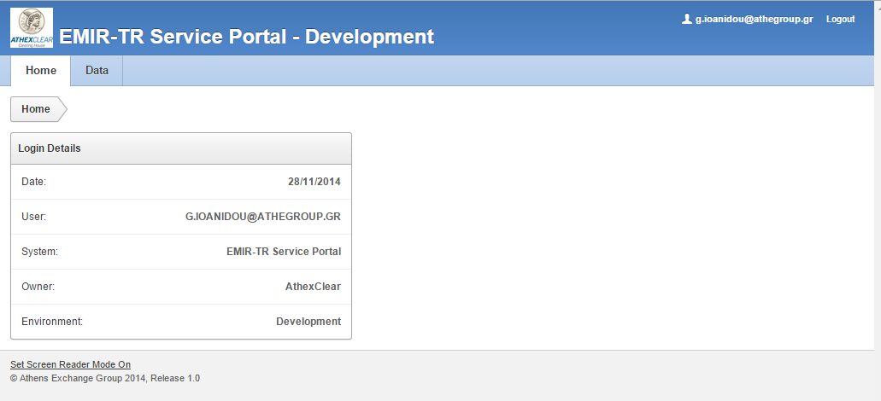The width and height of the screenshot is (881, 401).
Task: Click the Date: label
Action: coord(33,182)
